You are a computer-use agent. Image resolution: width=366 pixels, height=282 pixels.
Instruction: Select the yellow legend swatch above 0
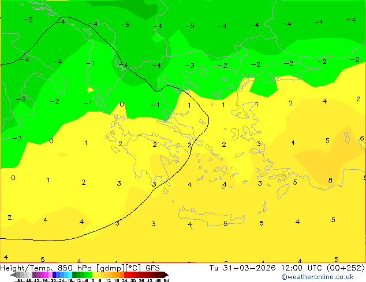click(95, 275)
